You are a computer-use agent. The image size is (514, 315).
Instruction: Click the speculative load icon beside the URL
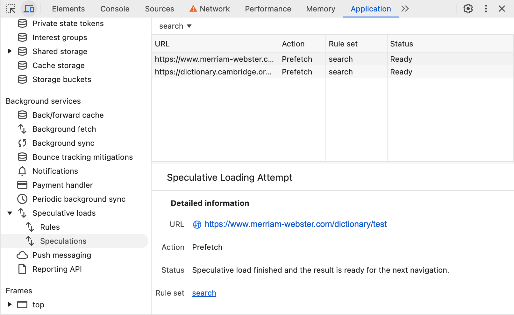tap(197, 224)
